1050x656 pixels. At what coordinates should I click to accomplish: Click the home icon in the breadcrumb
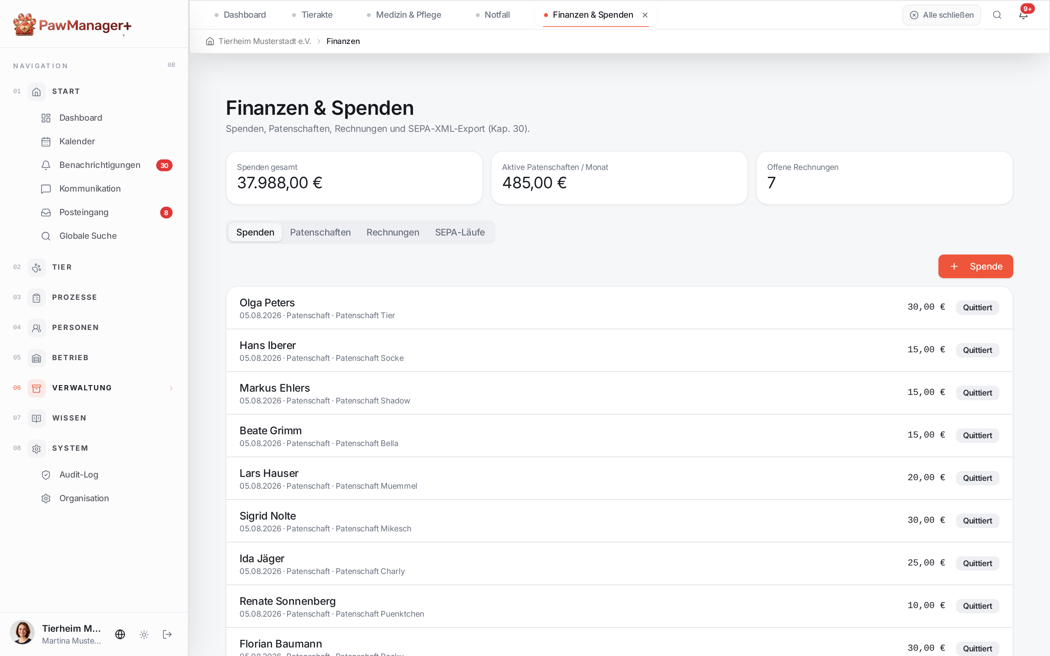click(210, 41)
